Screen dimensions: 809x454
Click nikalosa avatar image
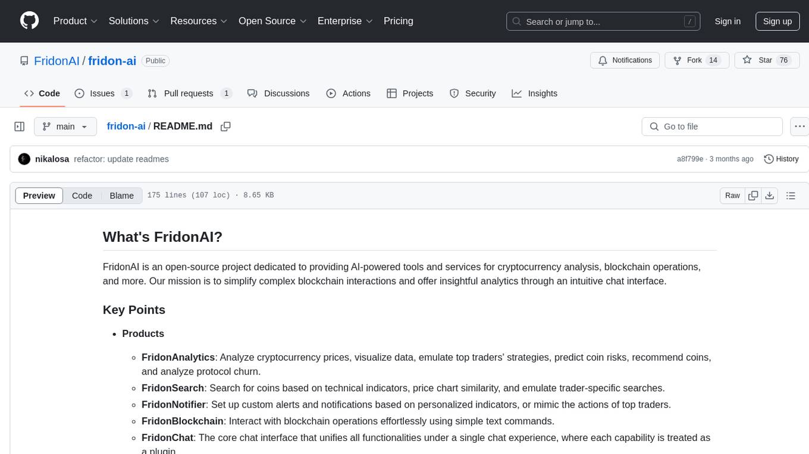(24, 159)
